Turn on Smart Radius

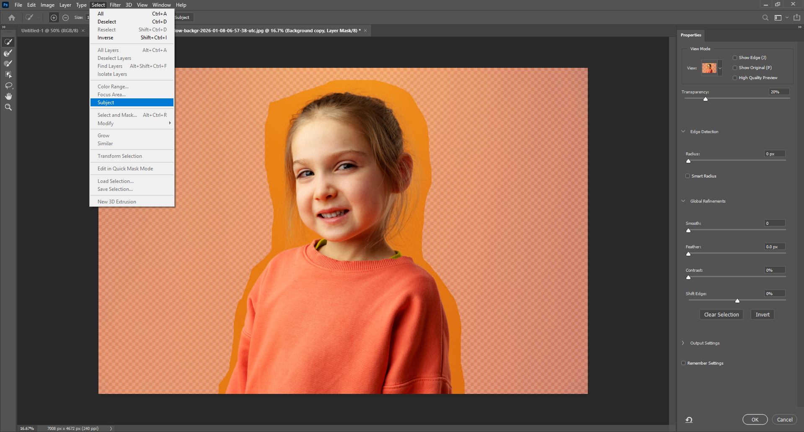click(688, 176)
